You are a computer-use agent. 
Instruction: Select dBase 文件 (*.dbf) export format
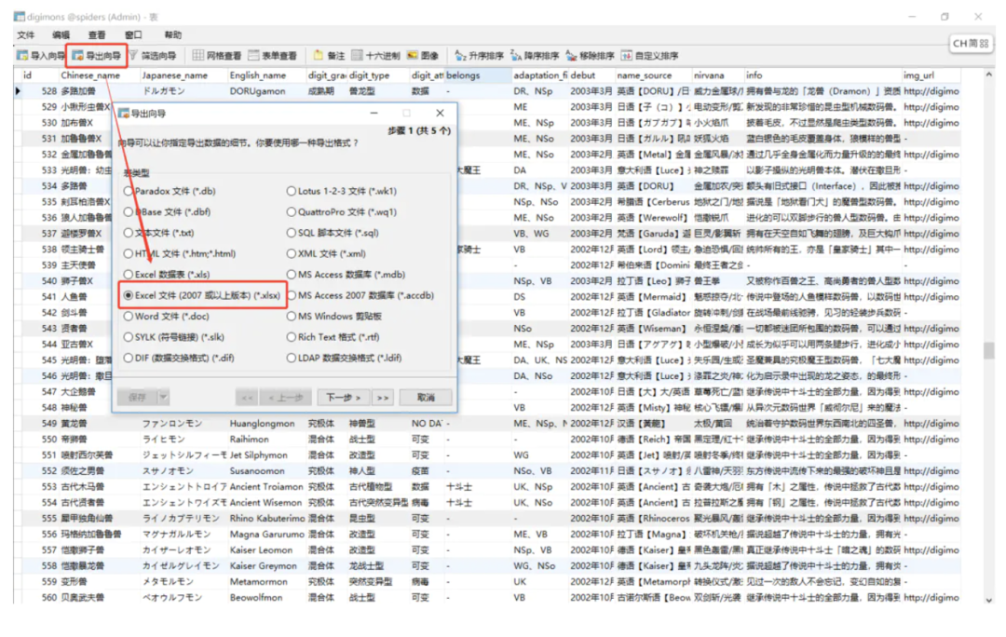click(x=167, y=211)
